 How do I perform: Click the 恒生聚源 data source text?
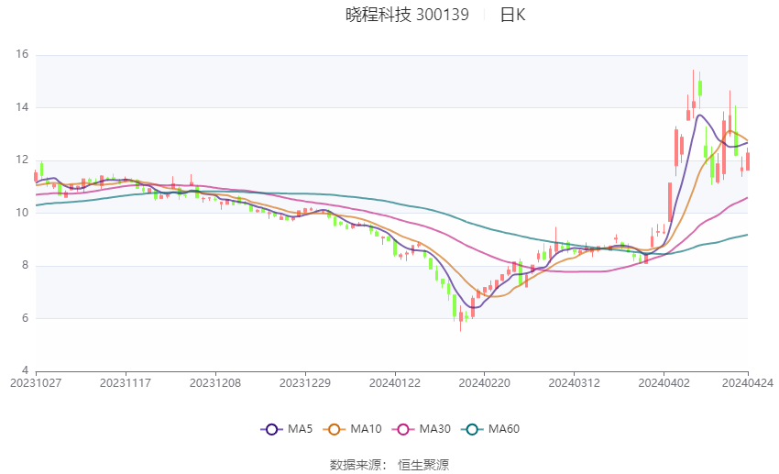click(x=423, y=465)
